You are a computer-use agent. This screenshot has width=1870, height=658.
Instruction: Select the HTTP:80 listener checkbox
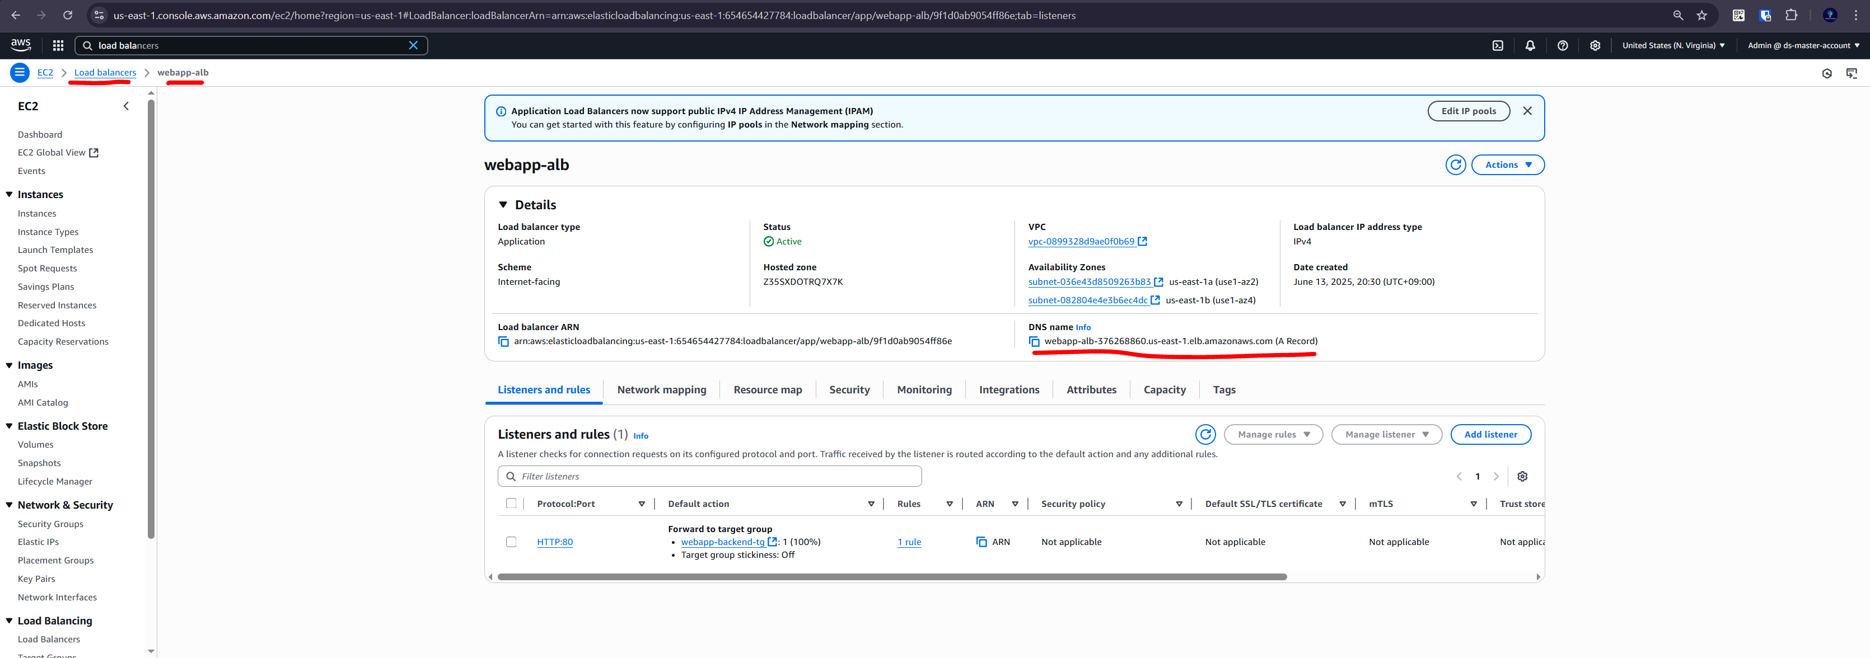coord(511,542)
